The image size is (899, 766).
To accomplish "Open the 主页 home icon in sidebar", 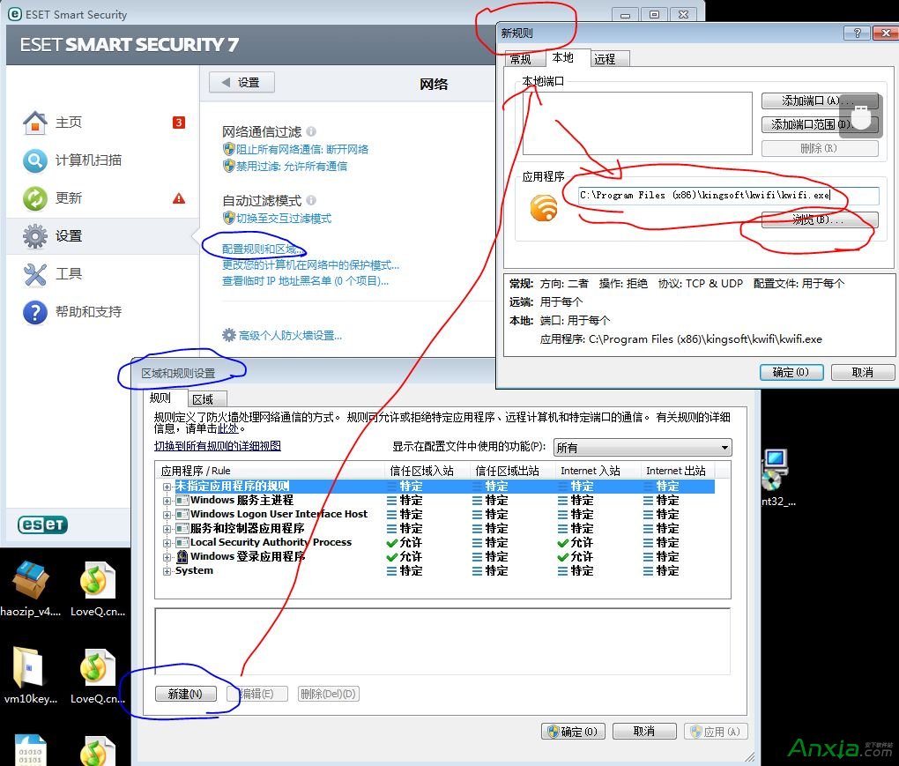I will 35,123.
